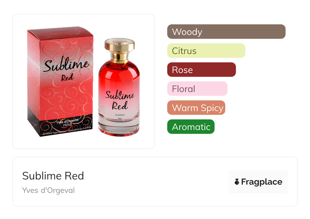This screenshot has height=219, width=310.
Task: Click the Fragplace perfume bottle logo icon
Action: pos(237,182)
